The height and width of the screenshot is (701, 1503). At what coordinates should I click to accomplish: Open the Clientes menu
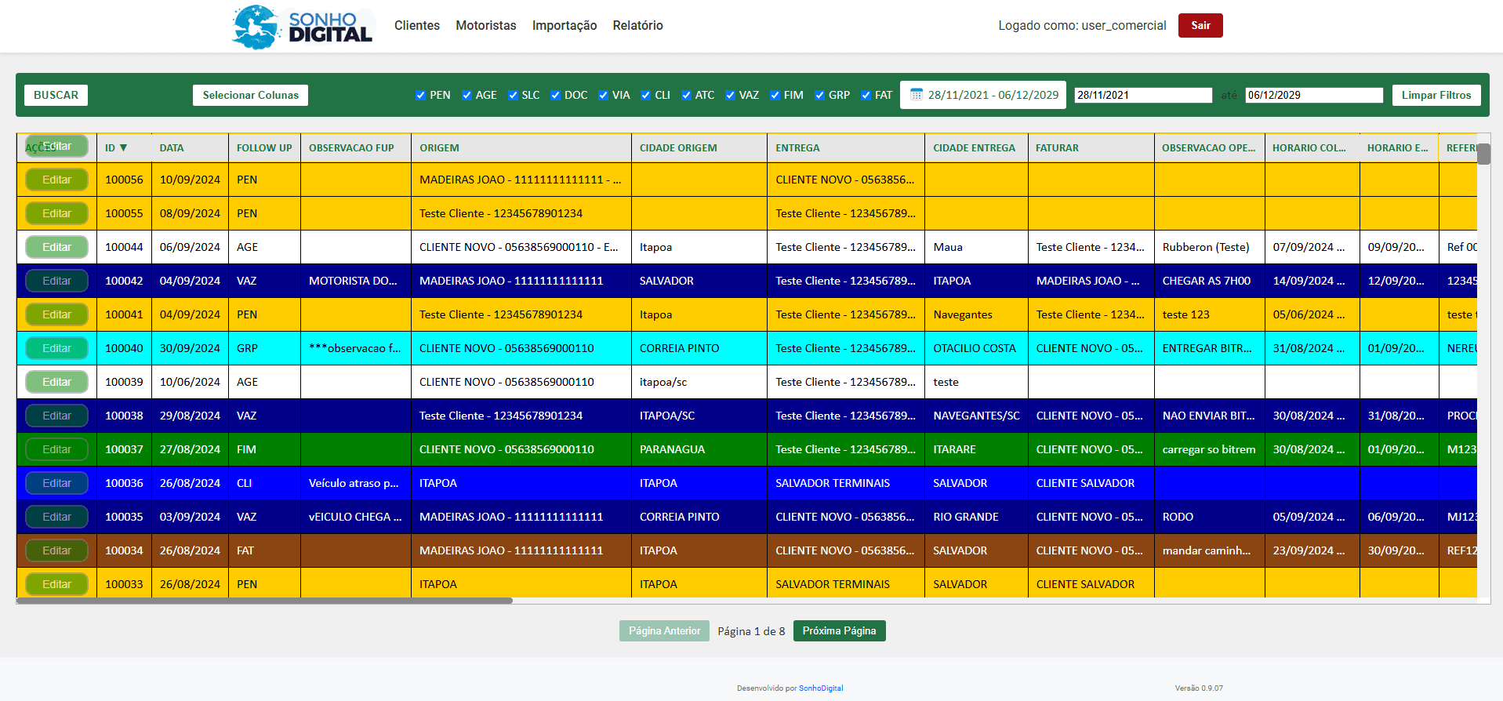[417, 26]
